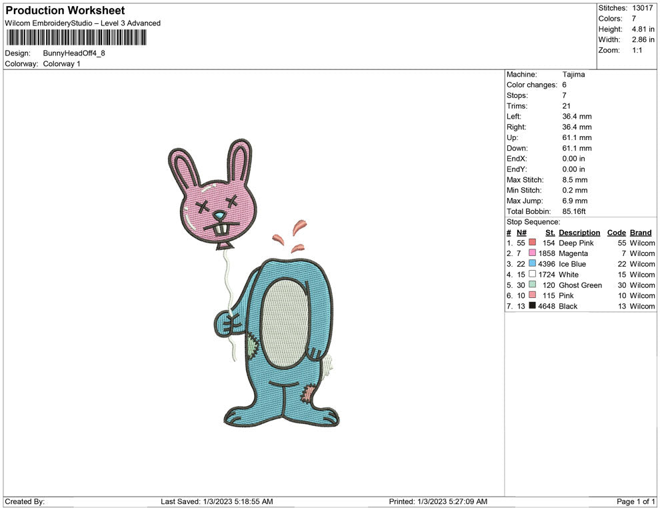The image size is (660, 508).
Task: Select the Magenta thread color swatch
Action: pos(532,254)
